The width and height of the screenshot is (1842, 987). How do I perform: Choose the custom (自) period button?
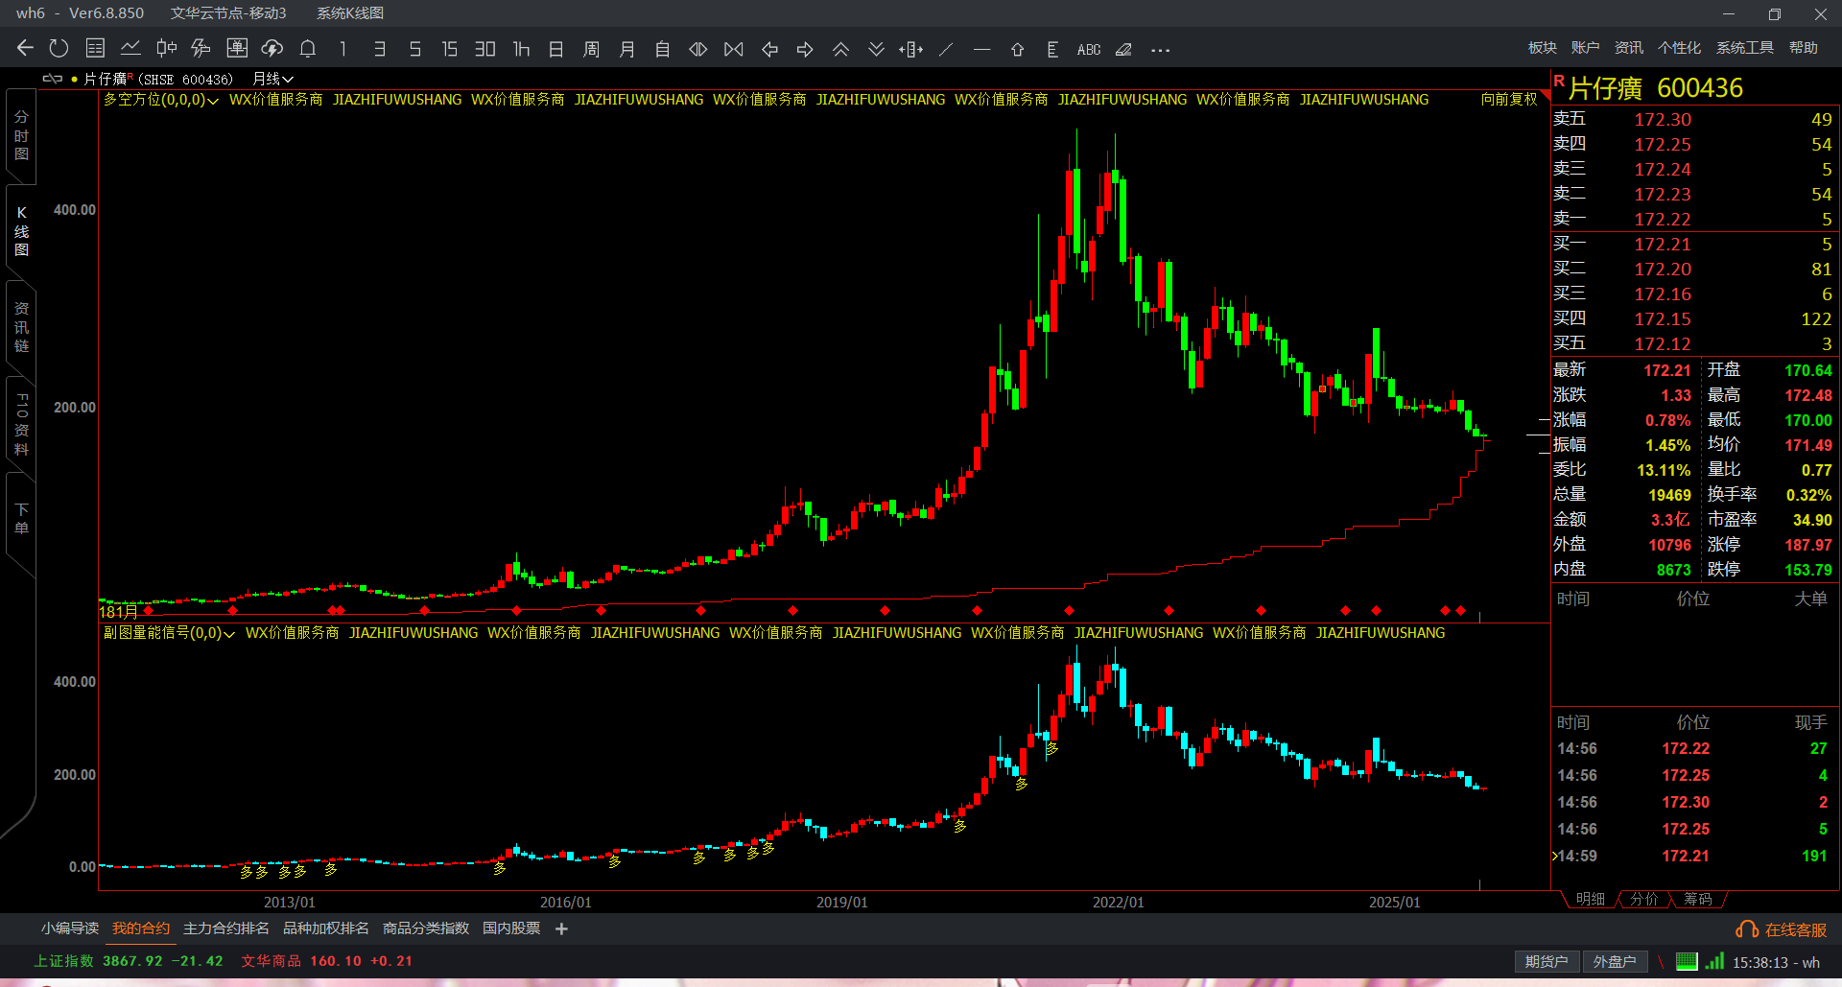coord(663,49)
